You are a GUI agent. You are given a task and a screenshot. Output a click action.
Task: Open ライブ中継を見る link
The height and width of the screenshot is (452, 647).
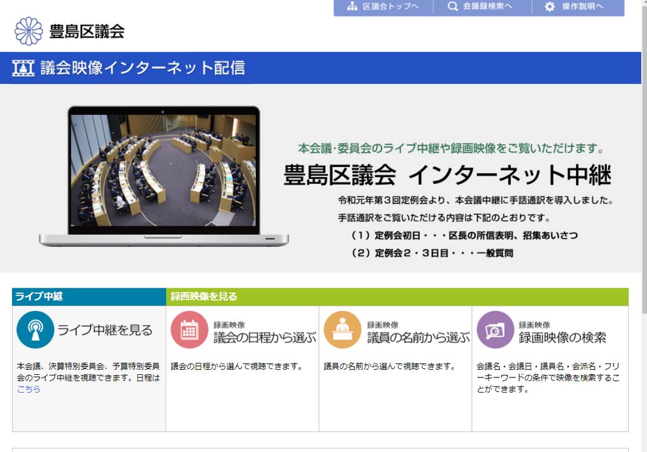(x=105, y=330)
